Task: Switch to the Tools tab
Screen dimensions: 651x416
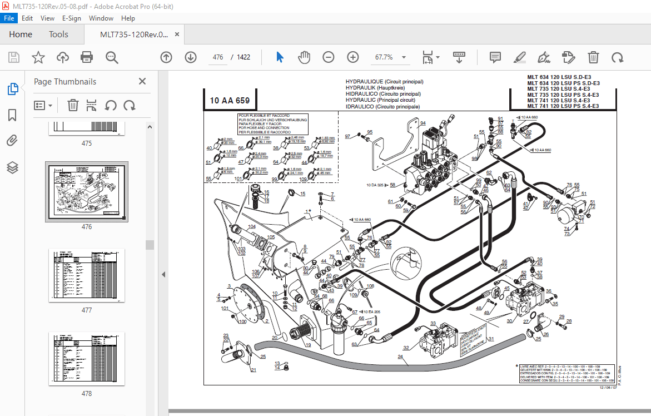Action: 58,34
